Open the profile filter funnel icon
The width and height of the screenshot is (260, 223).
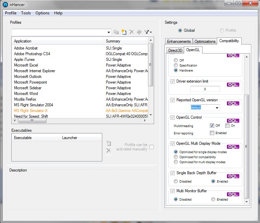pyautogui.click(x=148, y=32)
